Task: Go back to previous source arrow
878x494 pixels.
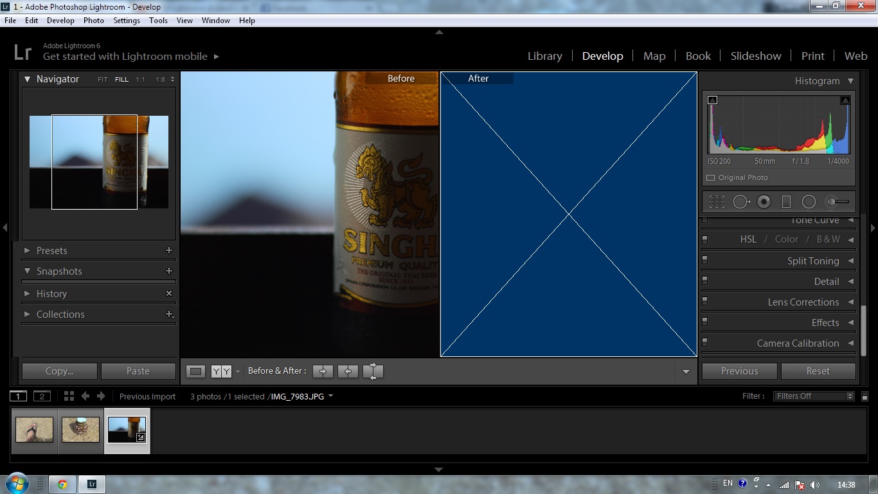Action: pos(85,396)
